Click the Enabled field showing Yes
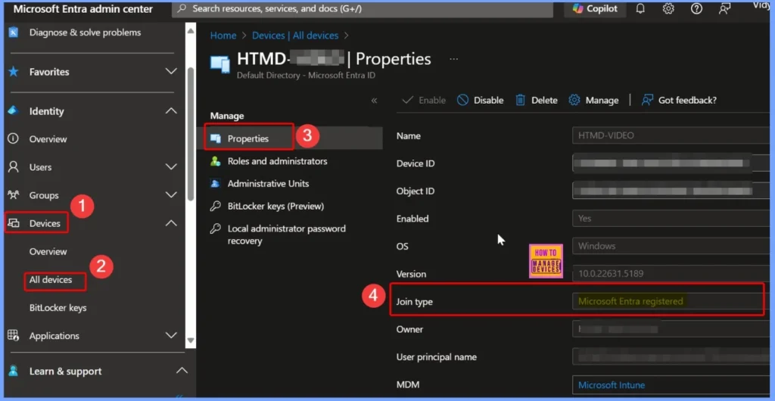Viewport: 775px width, 401px height. pyautogui.click(x=671, y=218)
